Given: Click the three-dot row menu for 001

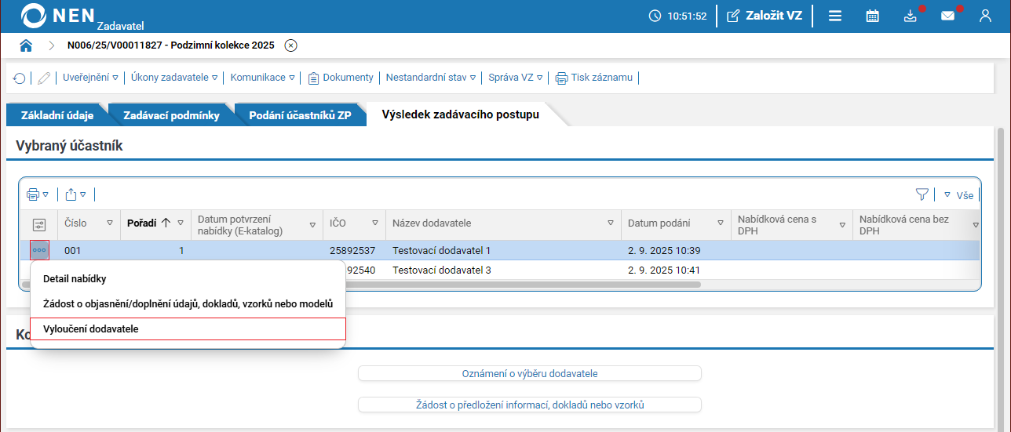Looking at the screenshot, I should coord(40,251).
